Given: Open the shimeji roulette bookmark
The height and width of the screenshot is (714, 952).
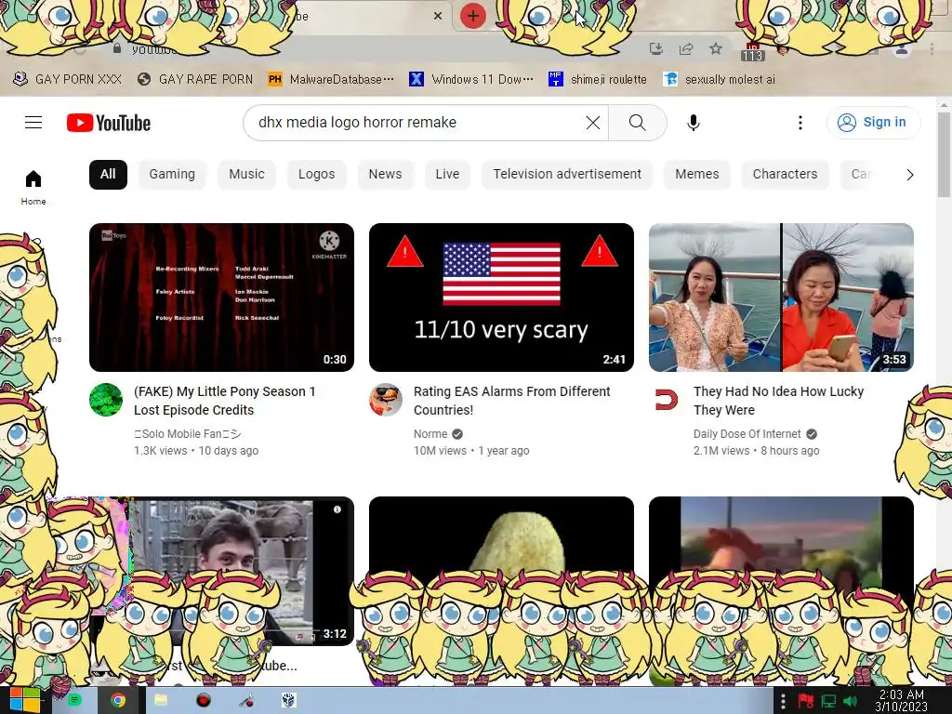Looking at the screenshot, I should (598, 79).
